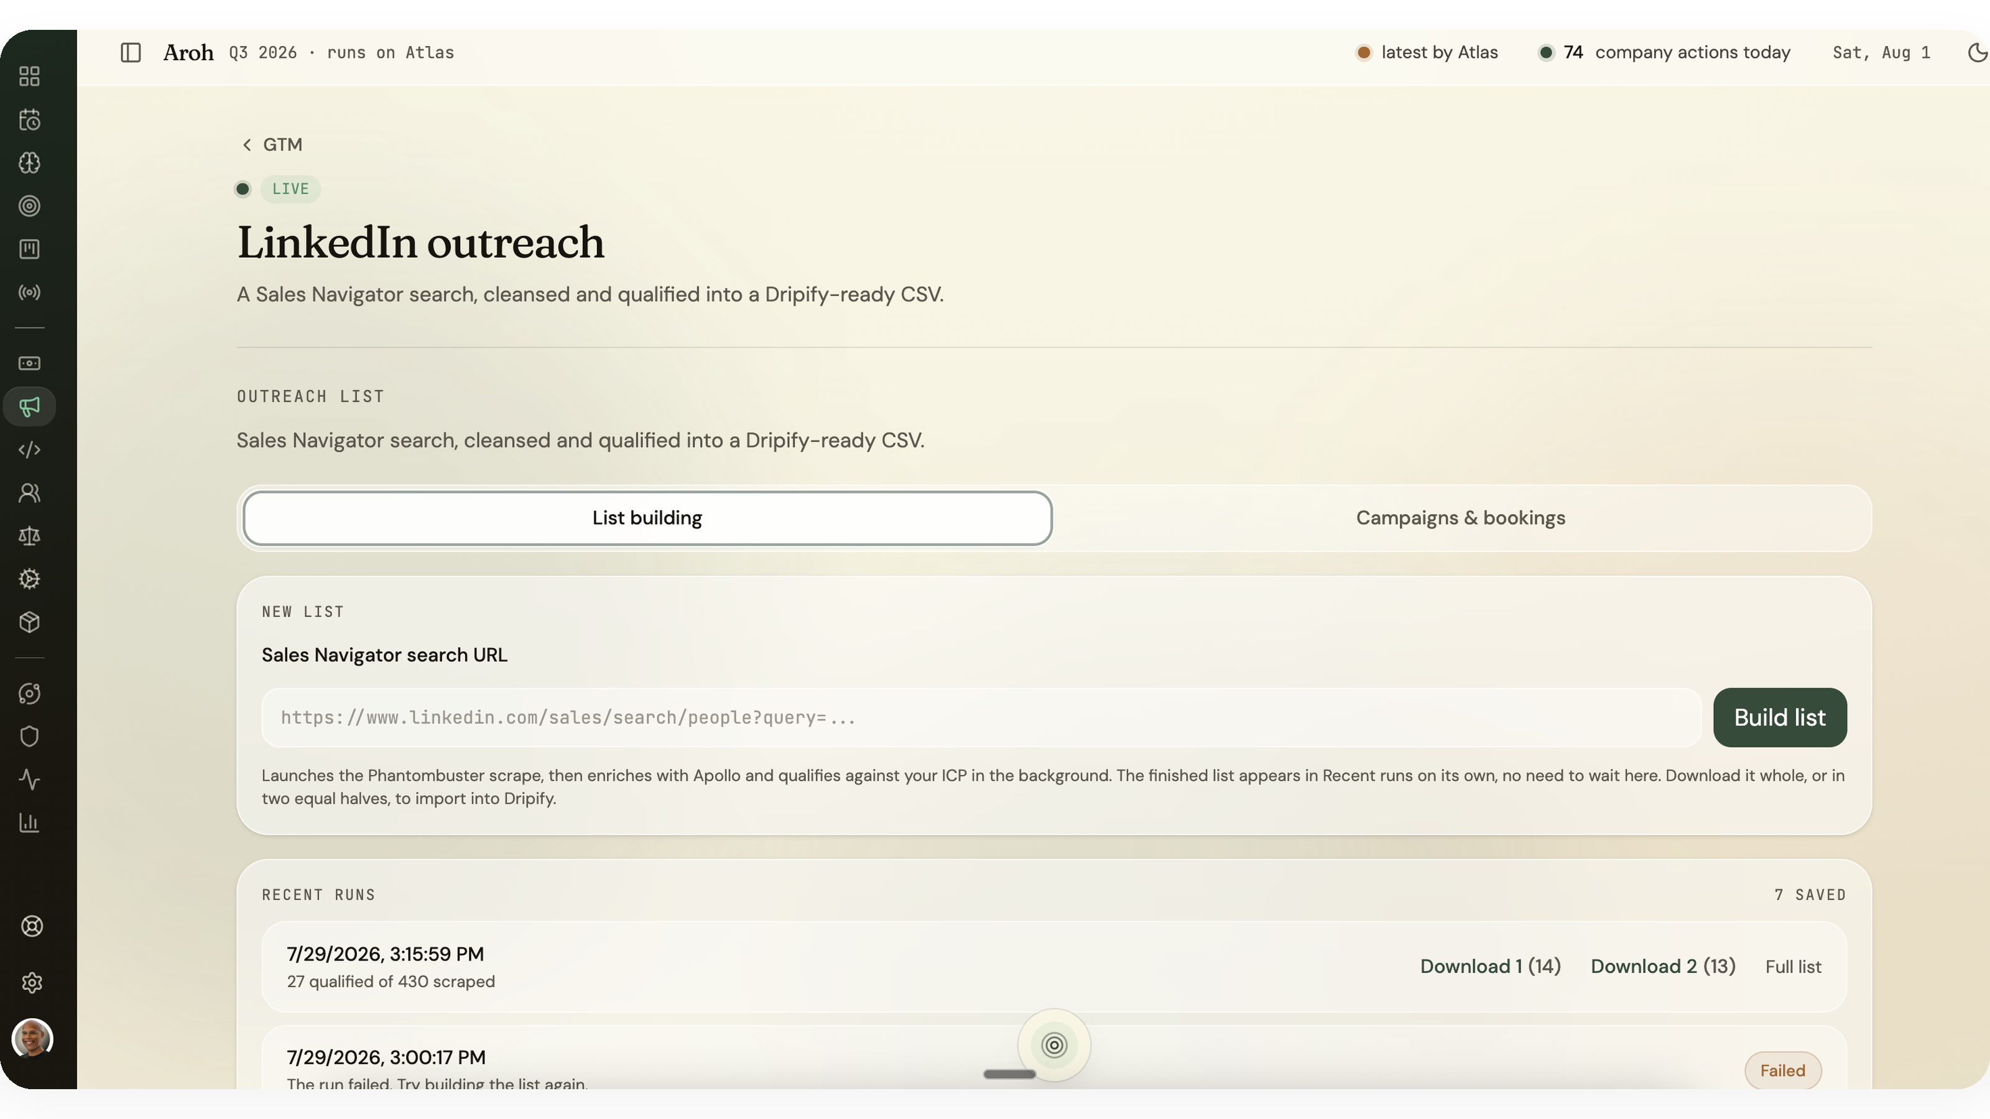Switch to Campaigns & bookings tab
Image resolution: width=1990 pixels, height=1119 pixels.
1460,518
